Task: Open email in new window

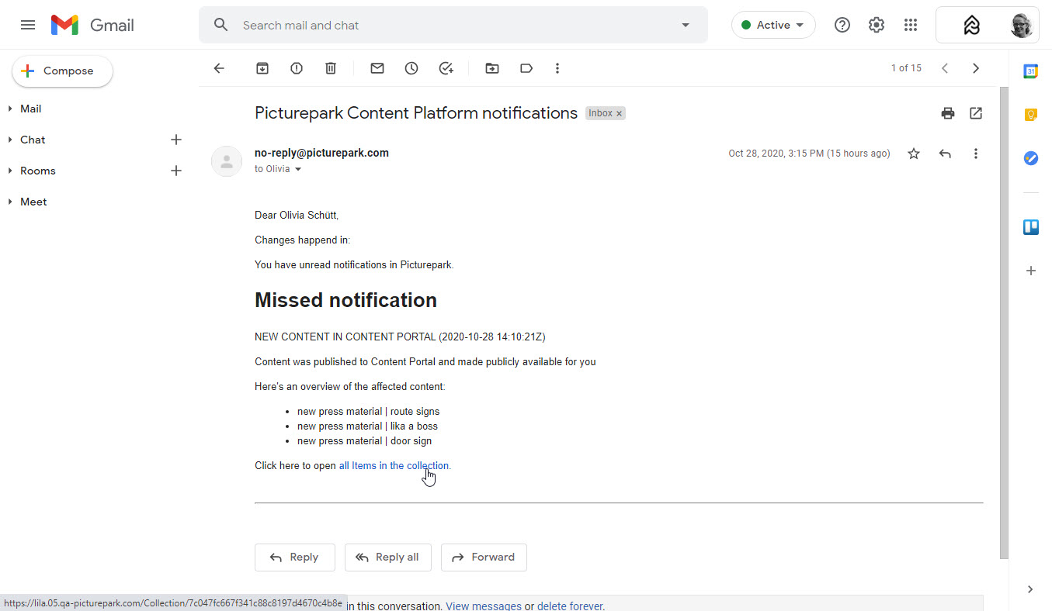Action: [x=976, y=113]
